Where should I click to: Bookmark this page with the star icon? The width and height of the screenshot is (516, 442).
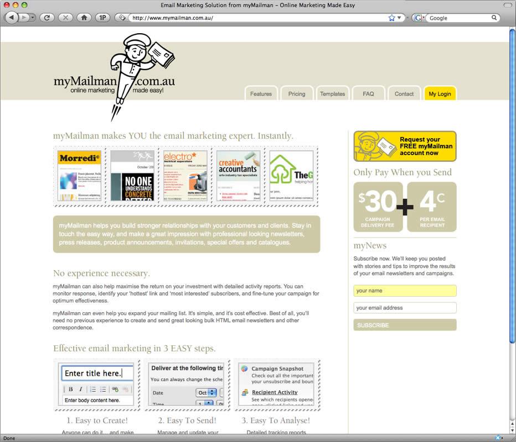tap(391, 18)
